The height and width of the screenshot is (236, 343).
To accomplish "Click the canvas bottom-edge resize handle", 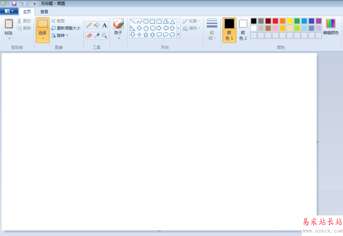I will point(159,231).
